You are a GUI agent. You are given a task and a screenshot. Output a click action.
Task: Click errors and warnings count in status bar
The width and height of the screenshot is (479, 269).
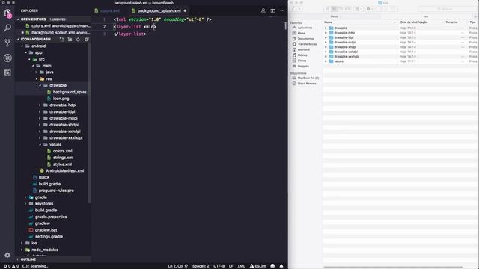pyautogui.click(x=11, y=266)
